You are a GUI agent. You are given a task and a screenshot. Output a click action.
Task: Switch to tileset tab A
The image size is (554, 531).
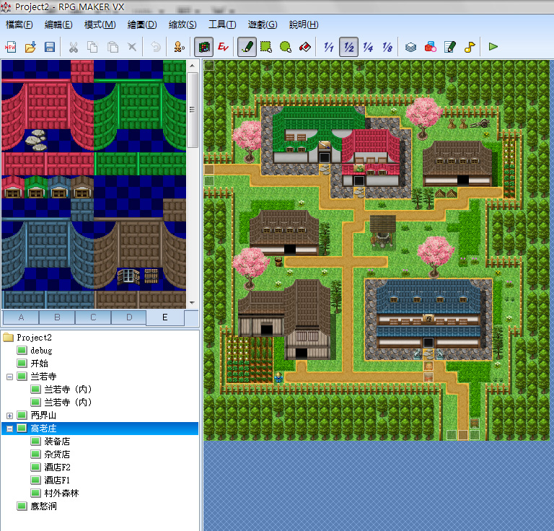tap(21, 317)
